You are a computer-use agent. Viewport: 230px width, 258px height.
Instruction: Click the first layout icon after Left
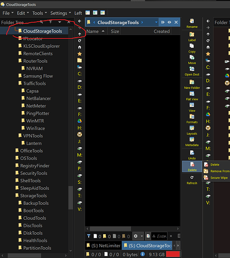tap(88, 12)
